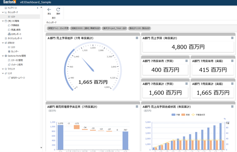Click the back arrow icon (戻る)

point(49,10)
